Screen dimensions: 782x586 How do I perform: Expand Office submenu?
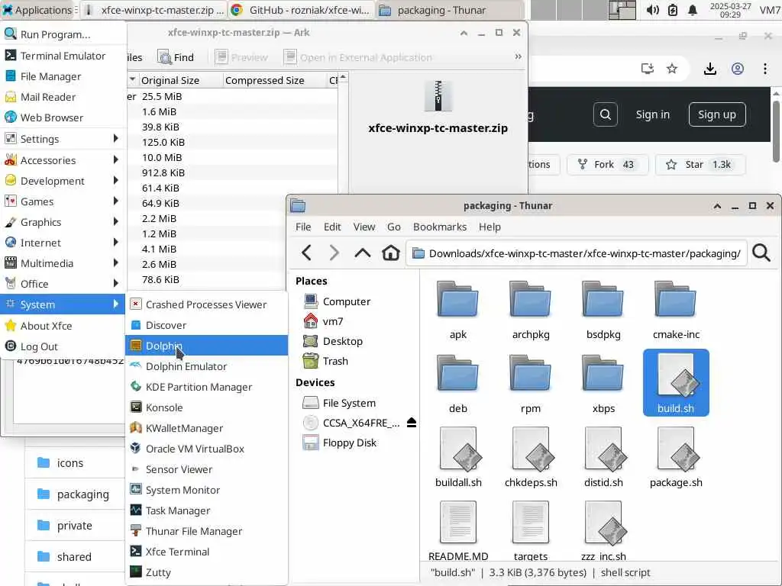[x=63, y=284]
